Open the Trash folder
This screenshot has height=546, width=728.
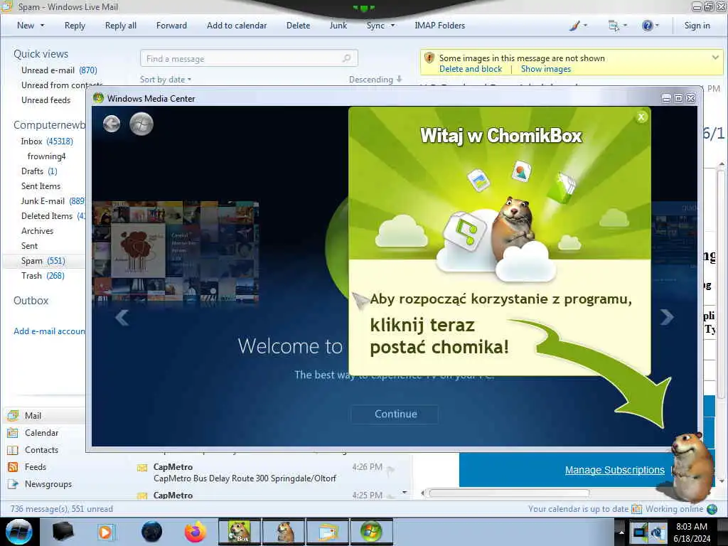tap(43, 275)
